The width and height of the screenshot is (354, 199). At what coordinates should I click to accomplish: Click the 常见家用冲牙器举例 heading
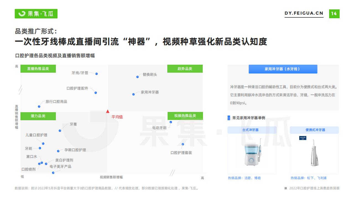[x=249, y=118]
